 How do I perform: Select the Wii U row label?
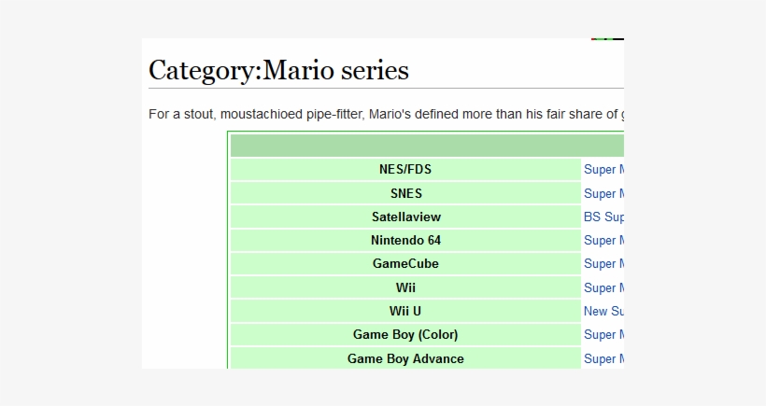pyautogui.click(x=405, y=311)
